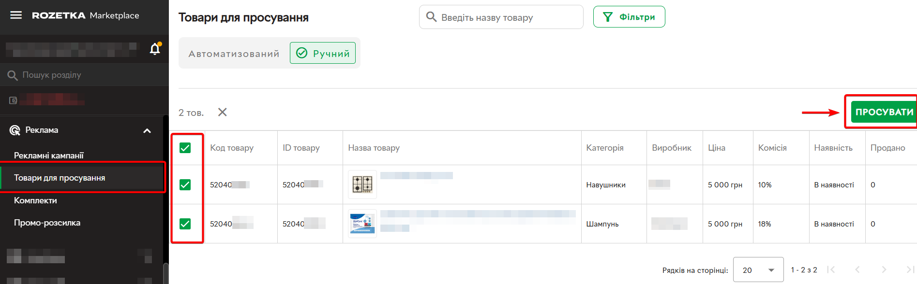Open the shampoo product thumbnail
The width and height of the screenshot is (917, 284).
point(362,224)
